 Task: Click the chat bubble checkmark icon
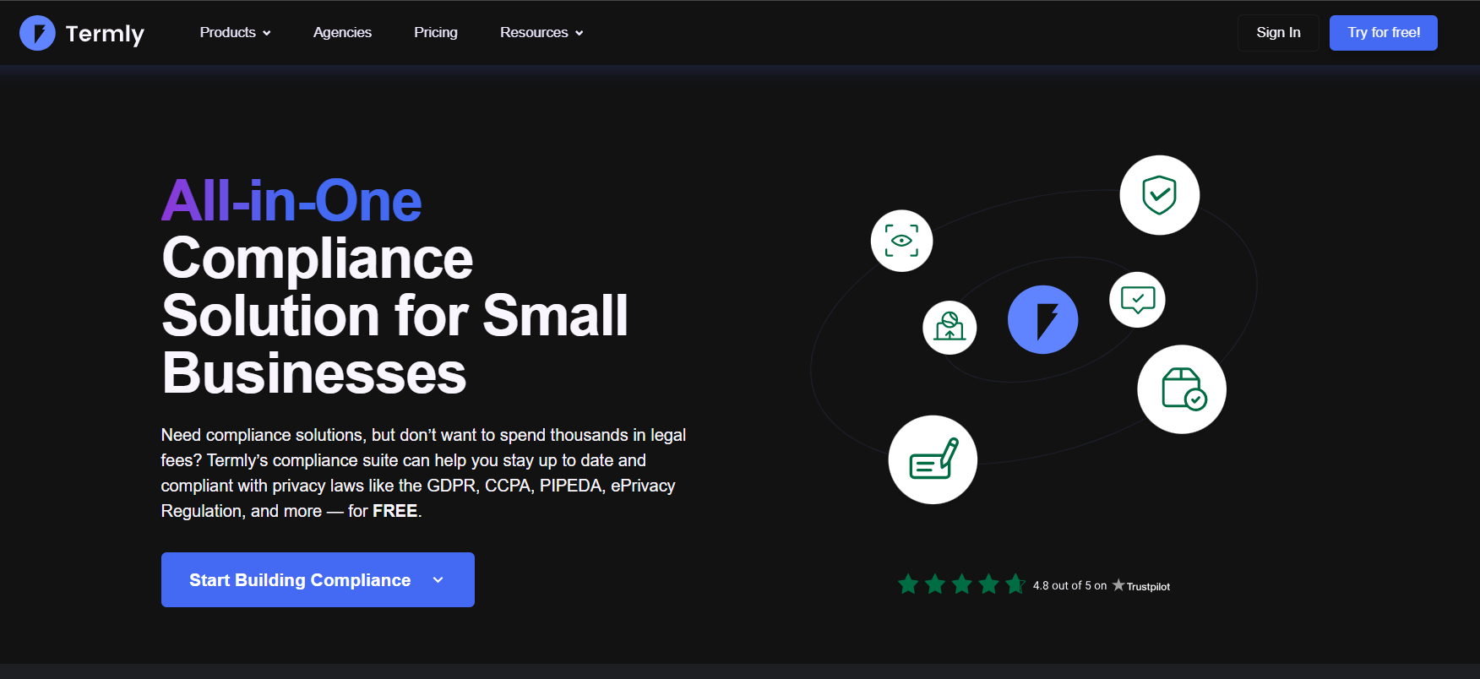tap(1137, 300)
